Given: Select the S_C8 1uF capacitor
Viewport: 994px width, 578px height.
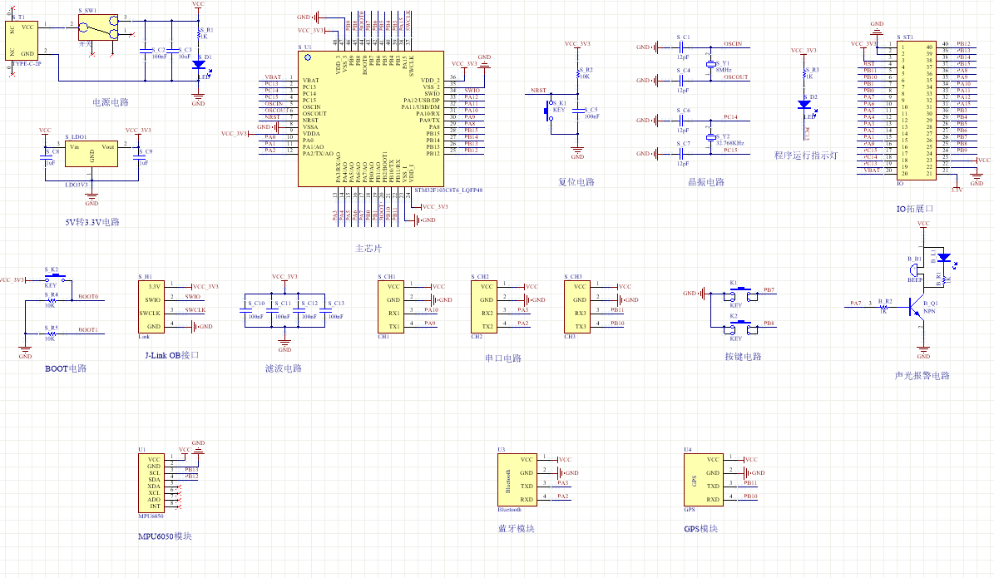Looking at the screenshot, I should coord(45,157).
